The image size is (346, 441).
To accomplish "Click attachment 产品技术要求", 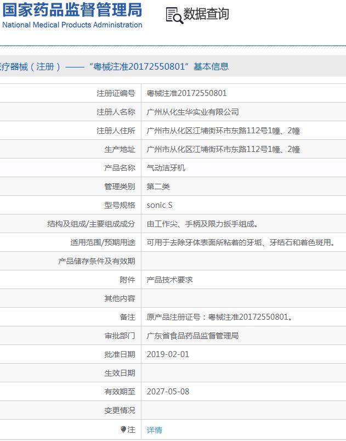I will coord(170,280).
